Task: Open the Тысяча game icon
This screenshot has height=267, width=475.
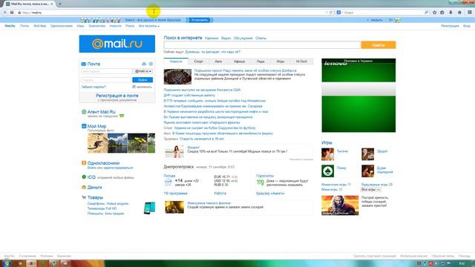Action: click(x=327, y=154)
